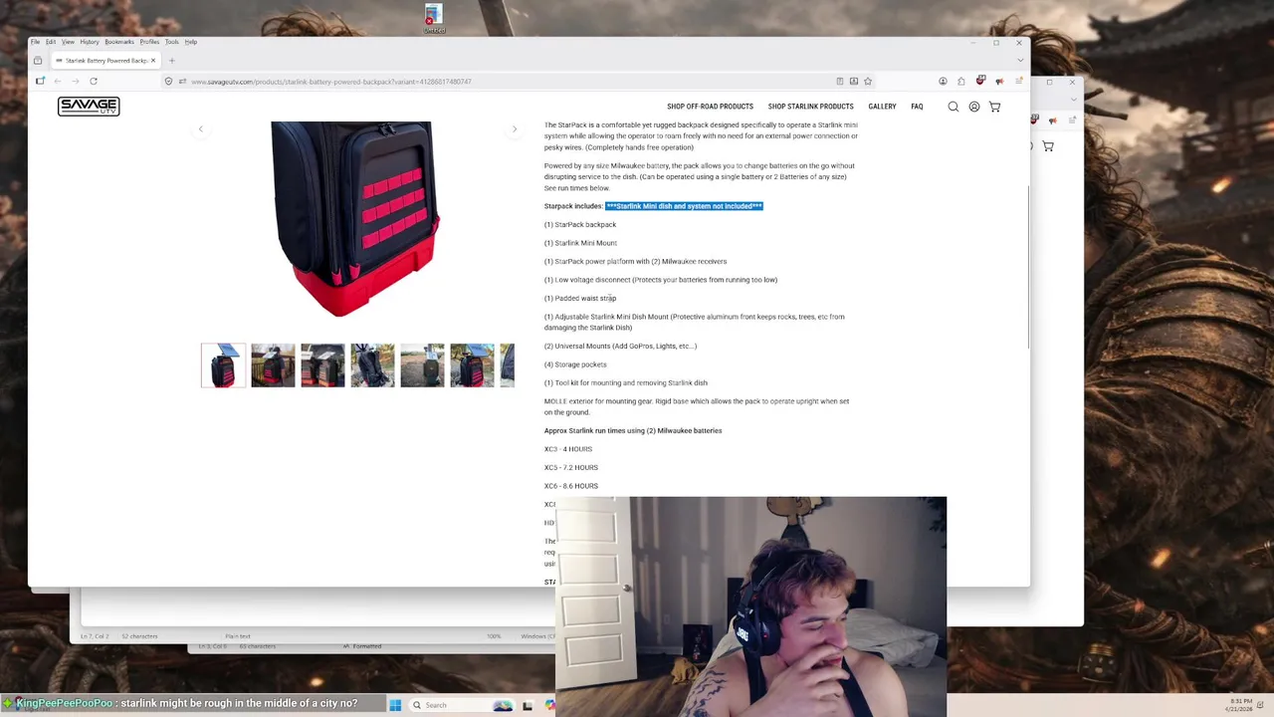Click highlighted 'Starlink Mini dish and system not included' text
The height and width of the screenshot is (717, 1274).
(x=684, y=206)
